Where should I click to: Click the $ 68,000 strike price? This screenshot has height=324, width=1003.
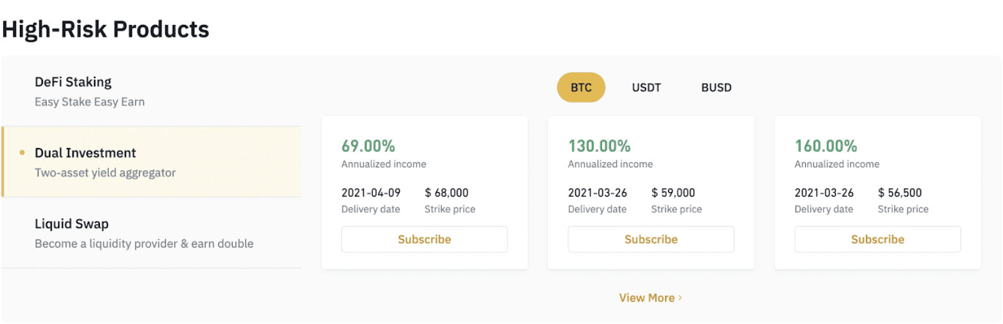click(446, 193)
